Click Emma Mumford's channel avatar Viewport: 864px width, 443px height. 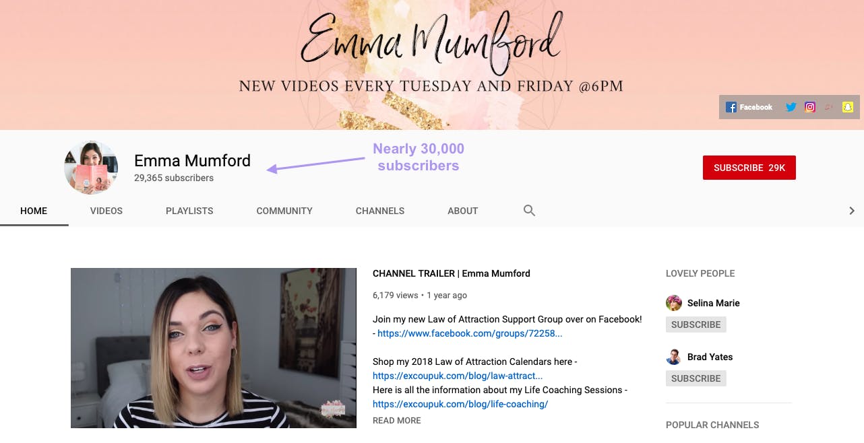click(x=91, y=168)
